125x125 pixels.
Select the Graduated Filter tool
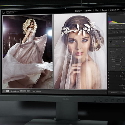[x=121, y=32]
